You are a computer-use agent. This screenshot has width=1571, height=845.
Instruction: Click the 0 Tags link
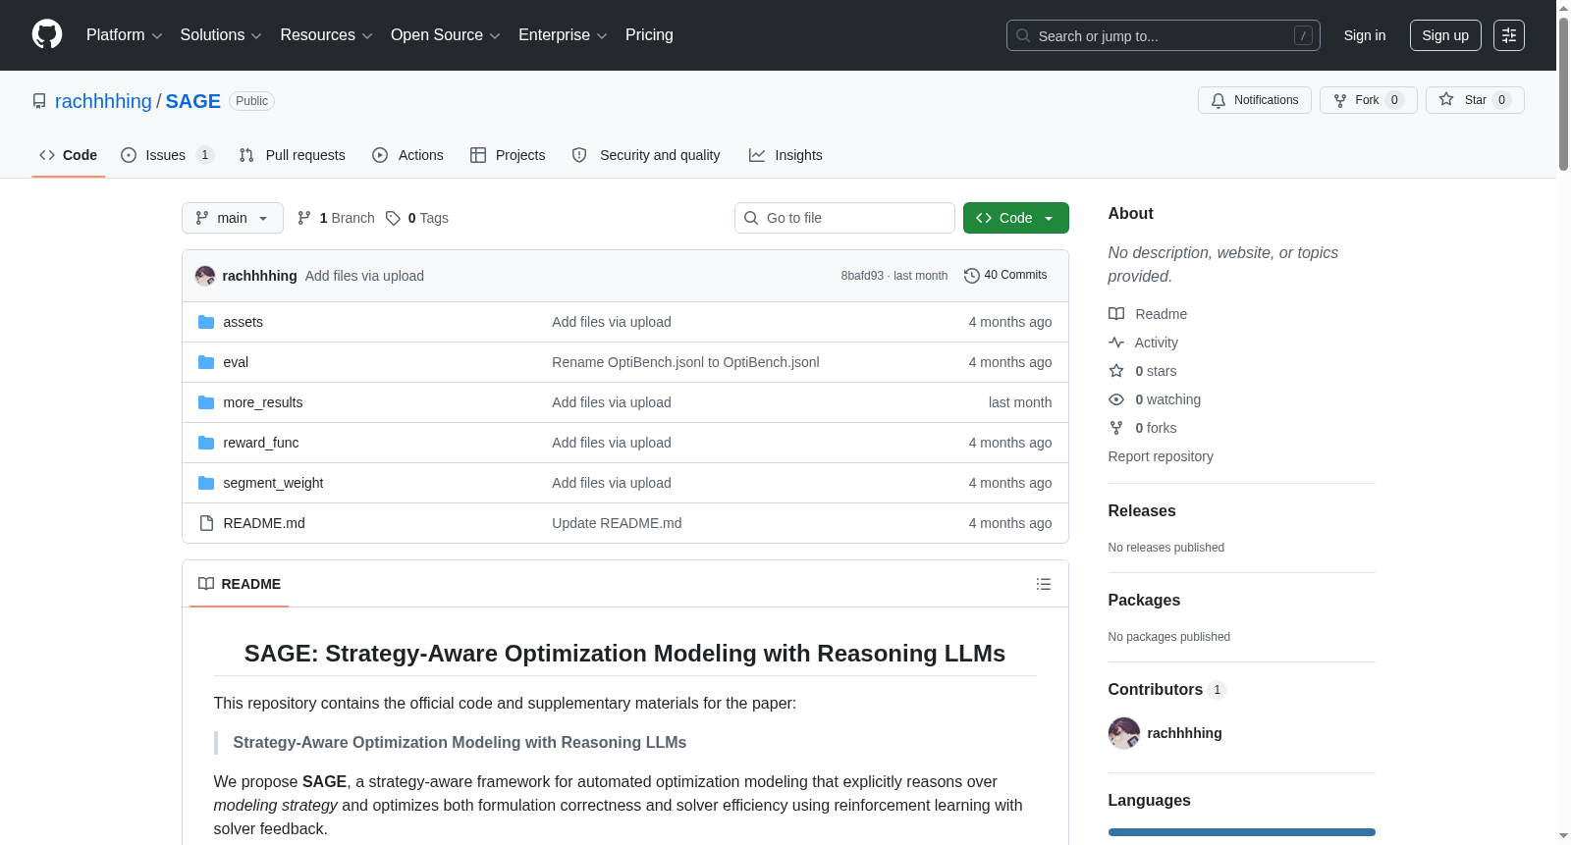click(x=417, y=218)
